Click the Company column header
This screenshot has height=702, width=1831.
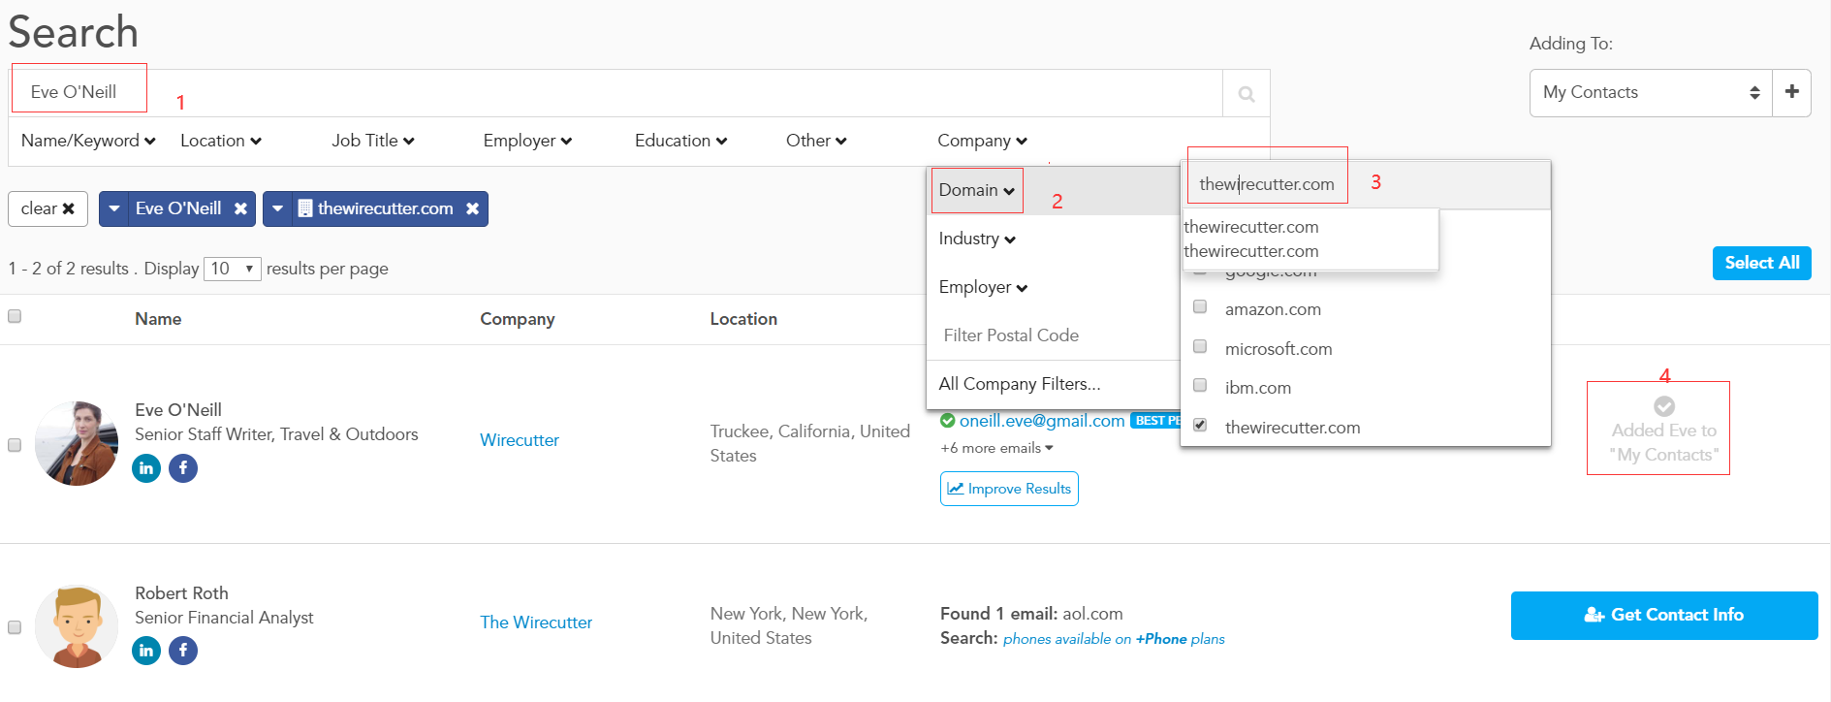pos(518,319)
